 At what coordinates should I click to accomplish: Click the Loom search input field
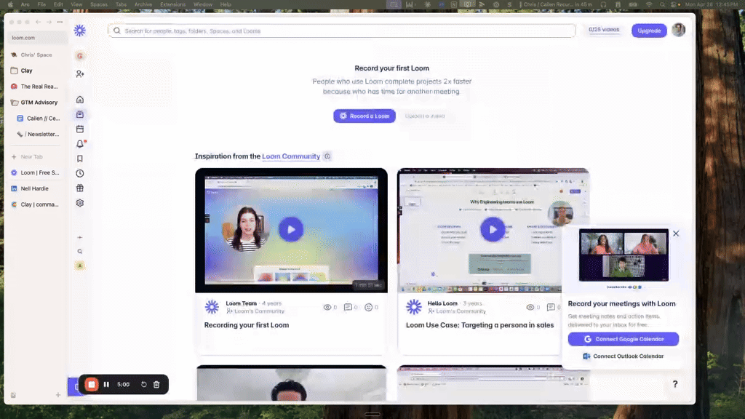tap(342, 31)
